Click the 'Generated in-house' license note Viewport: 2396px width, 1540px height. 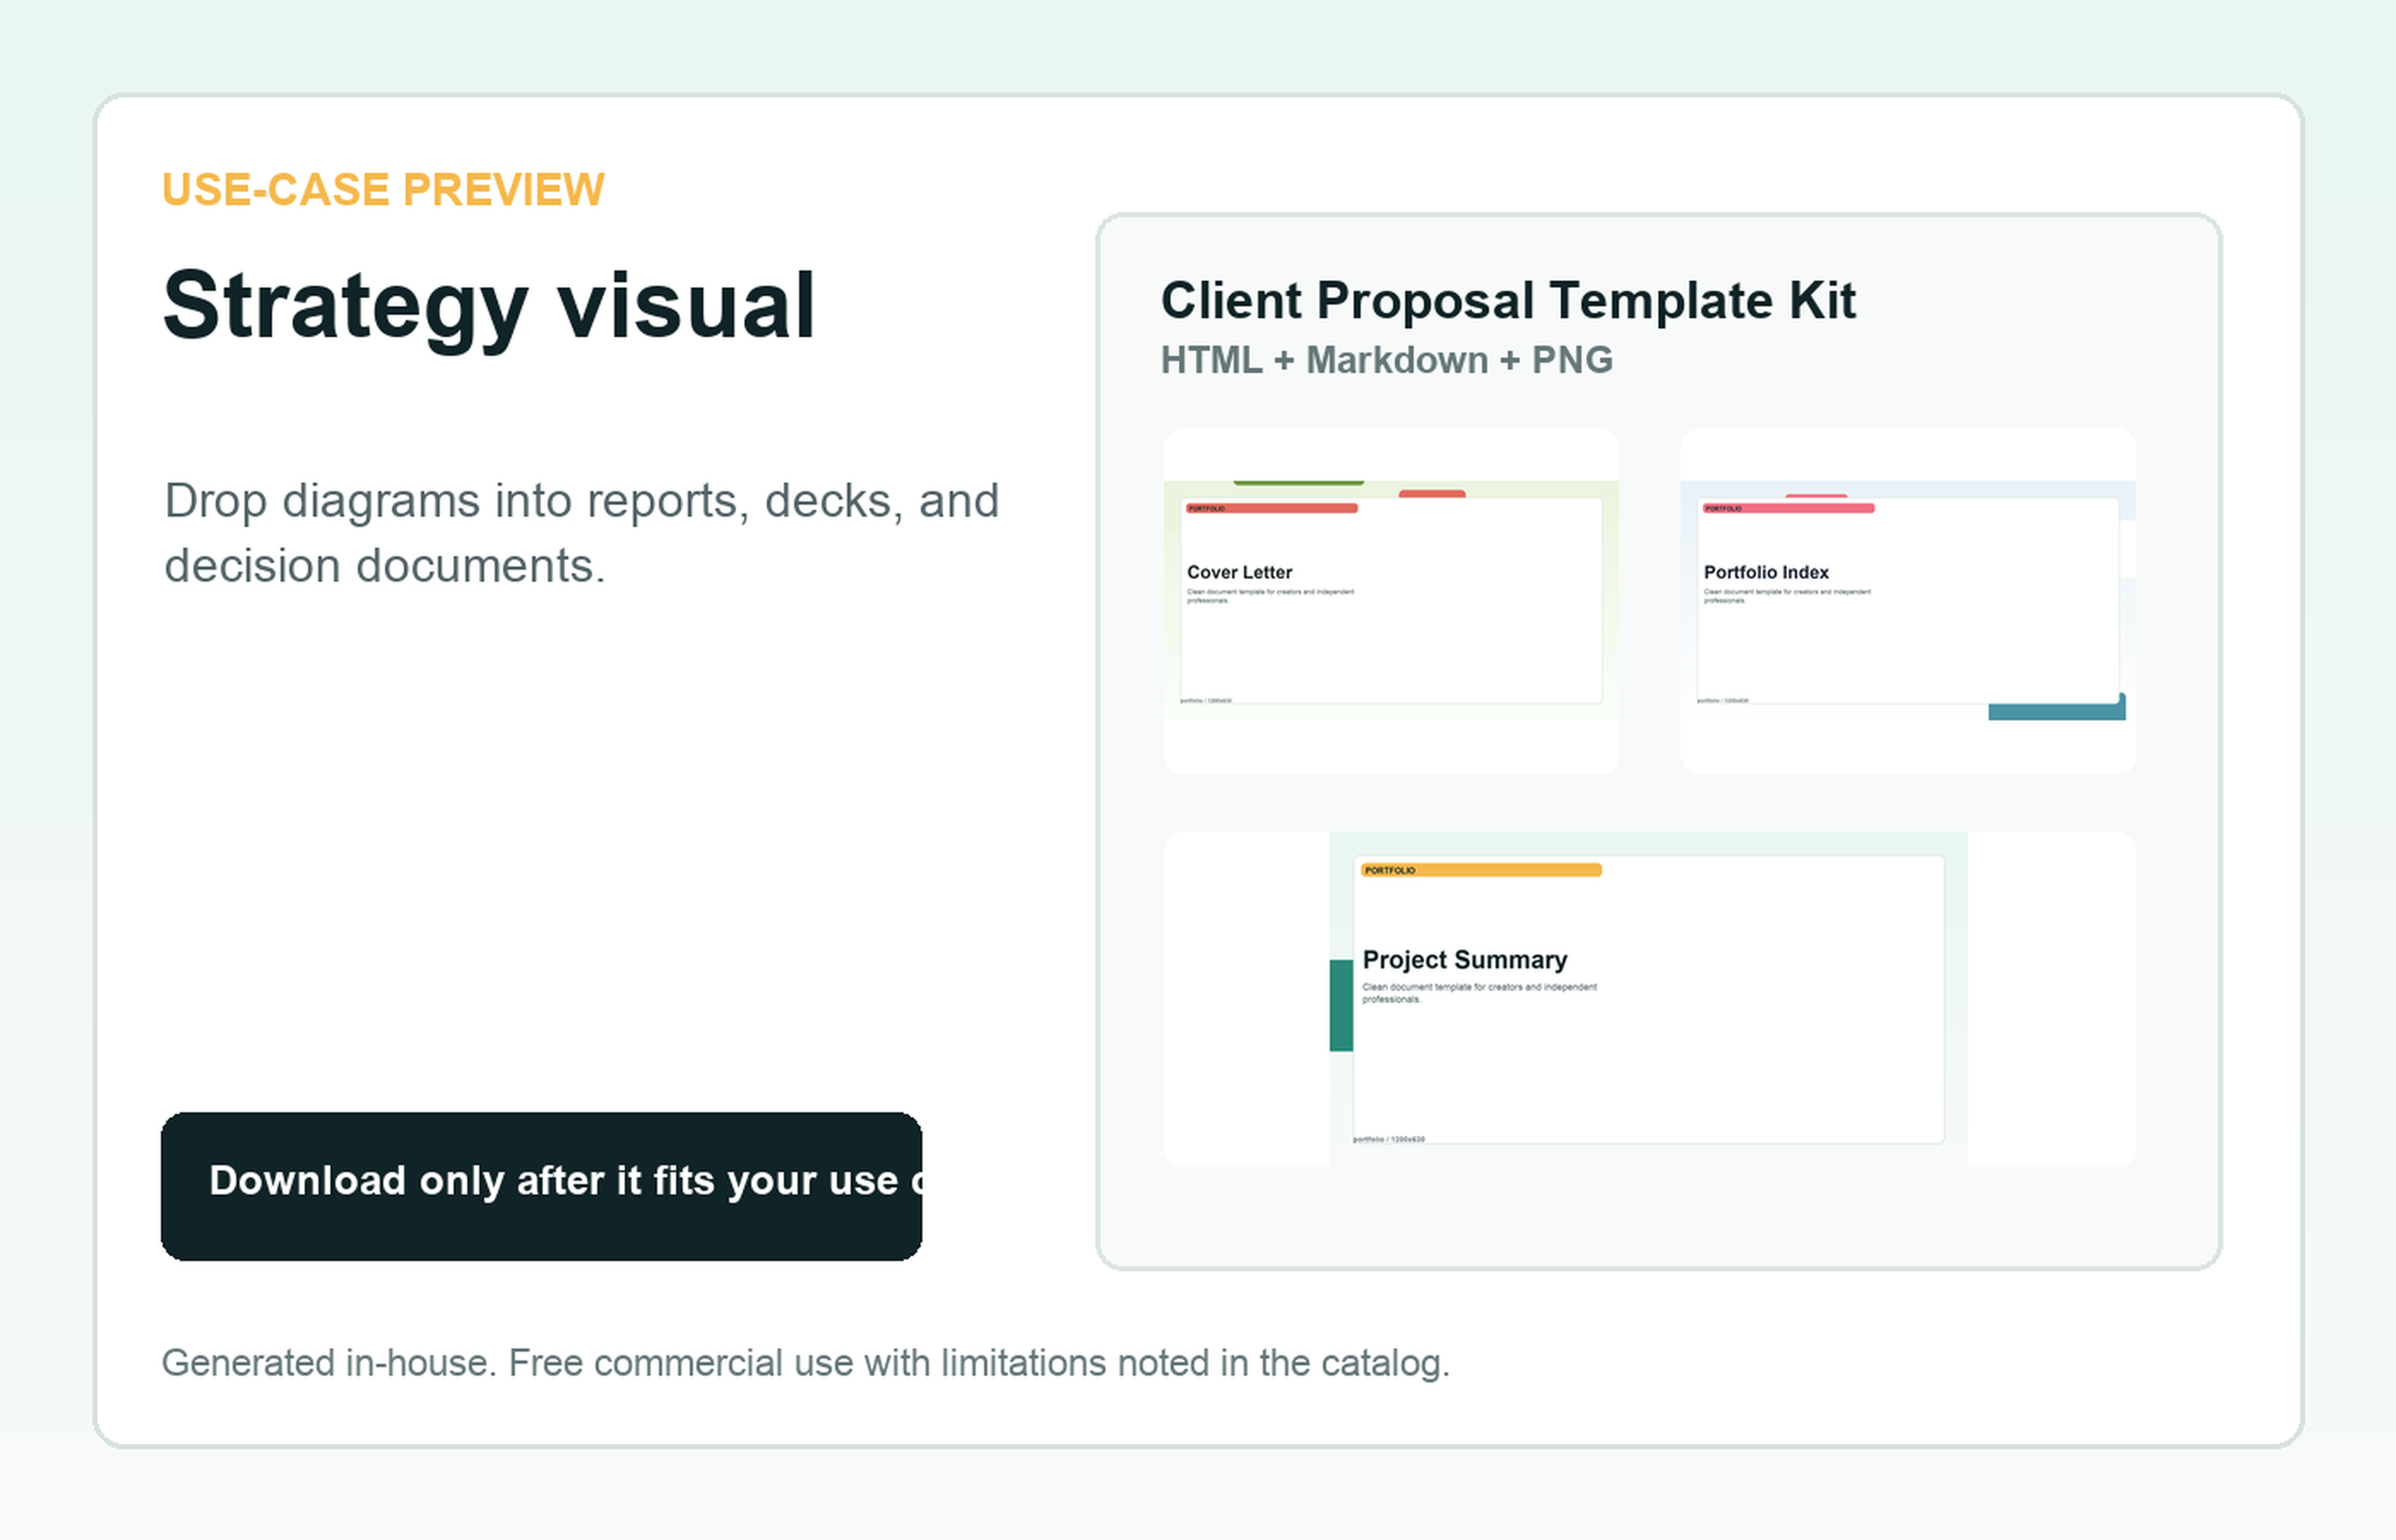coord(805,1363)
